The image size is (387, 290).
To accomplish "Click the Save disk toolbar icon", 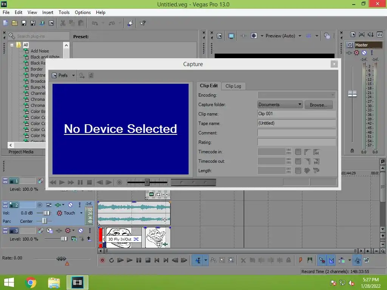I will pyautogui.click(x=24, y=23).
